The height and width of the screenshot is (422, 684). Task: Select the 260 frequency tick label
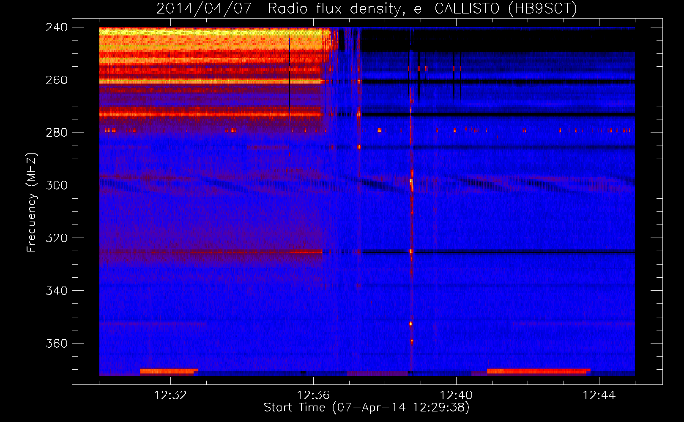pos(57,80)
